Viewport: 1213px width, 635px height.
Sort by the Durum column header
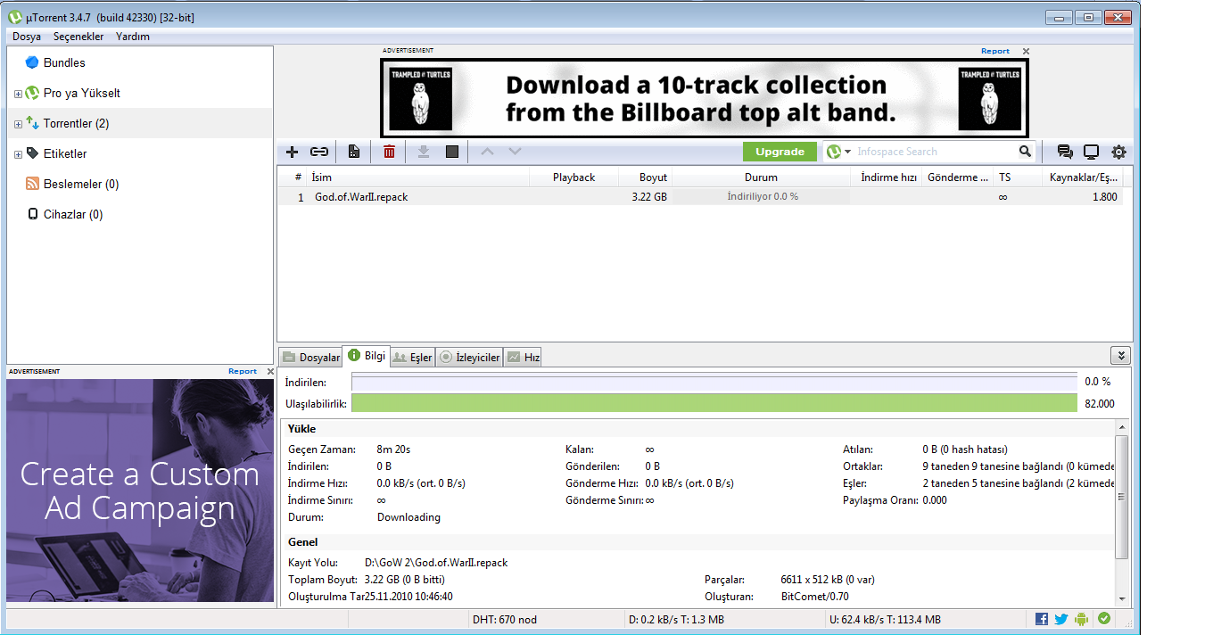[762, 177]
